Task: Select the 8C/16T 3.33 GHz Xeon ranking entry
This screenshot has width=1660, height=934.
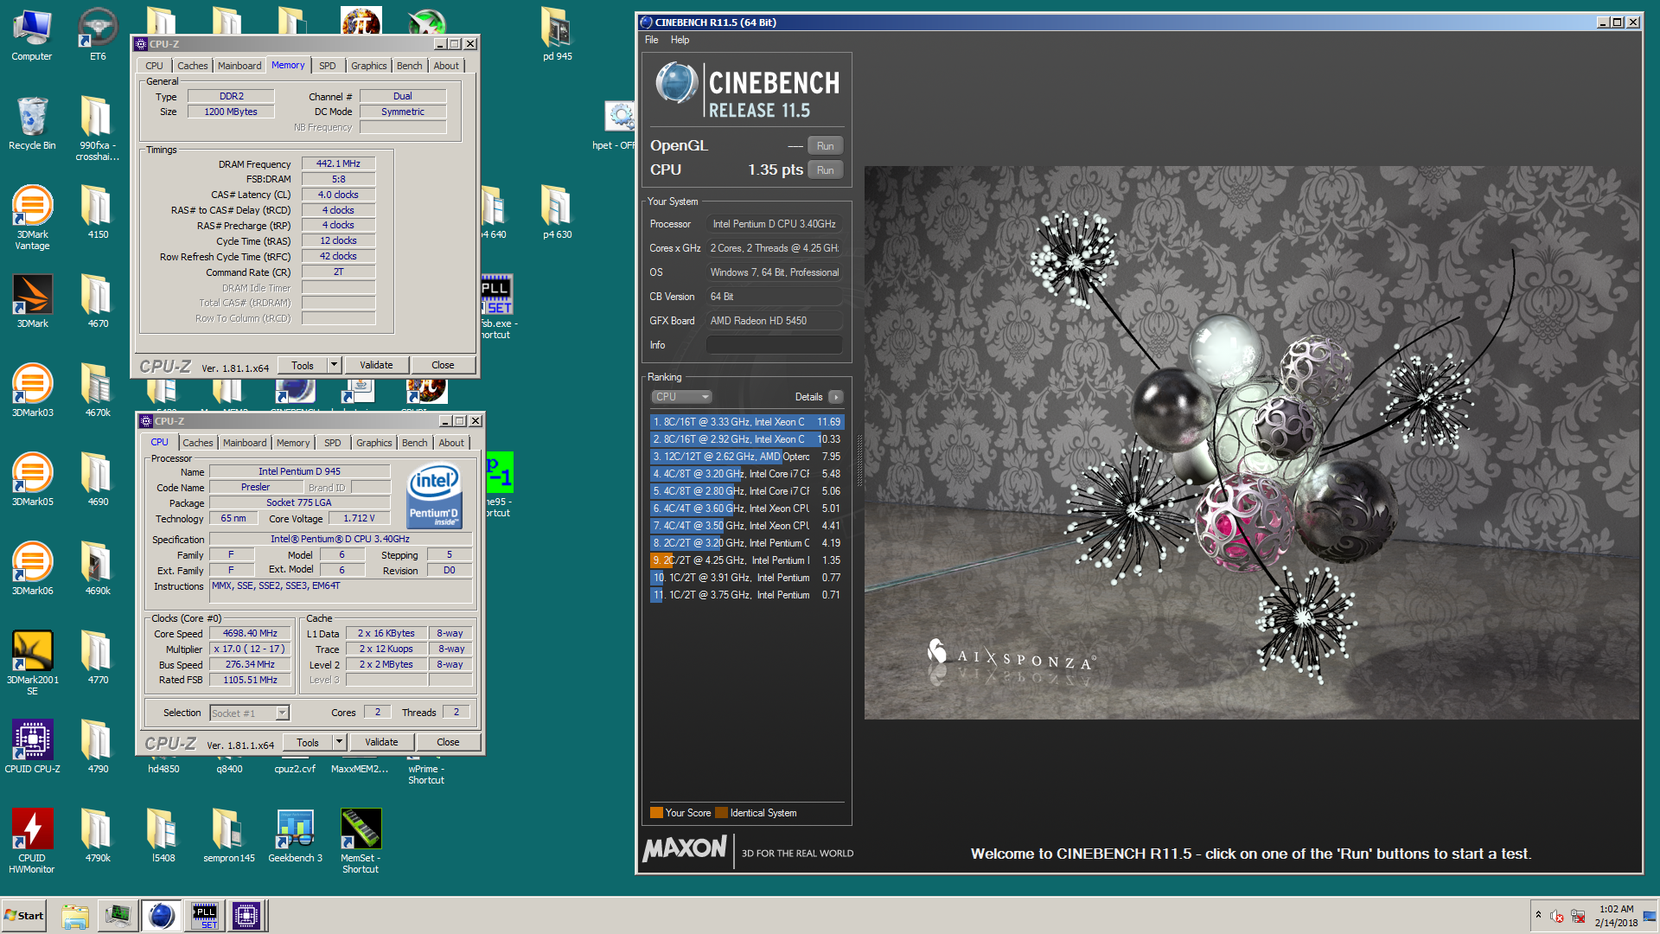Action: click(747, 422)
